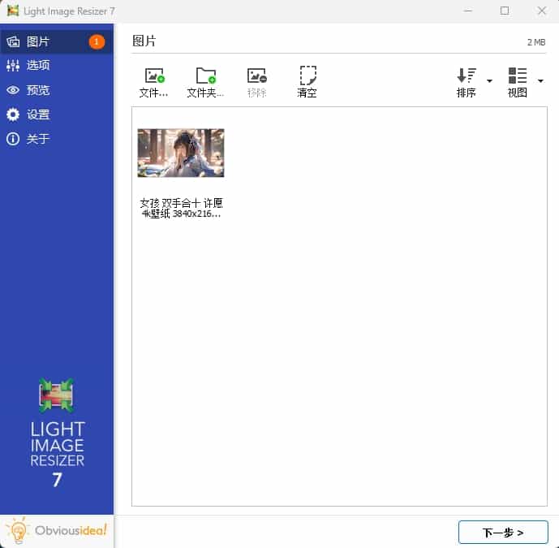This screenshot has height=548, width=559.
Task: Click the orange image count badge
Action: [x=97, y=41]
